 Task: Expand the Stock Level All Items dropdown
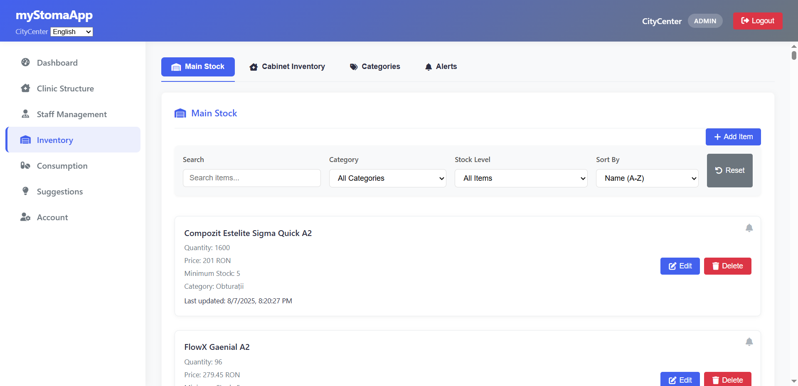521,178
